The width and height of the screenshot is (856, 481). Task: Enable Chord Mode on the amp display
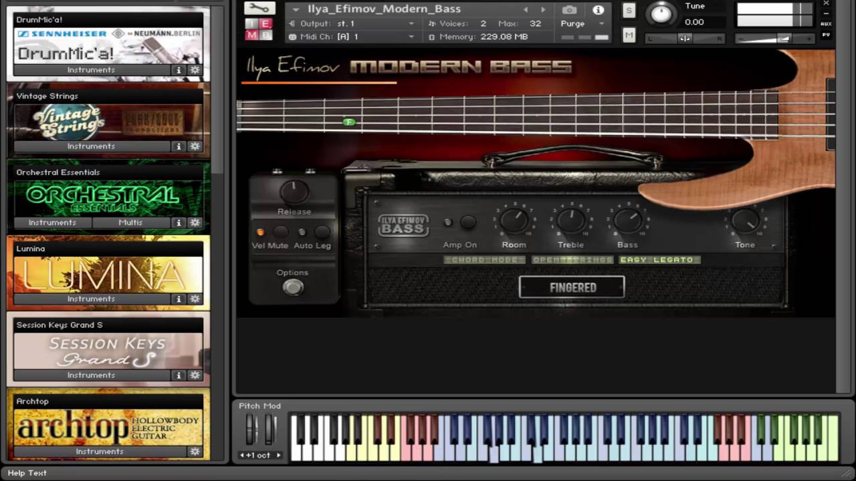(484, 260)
